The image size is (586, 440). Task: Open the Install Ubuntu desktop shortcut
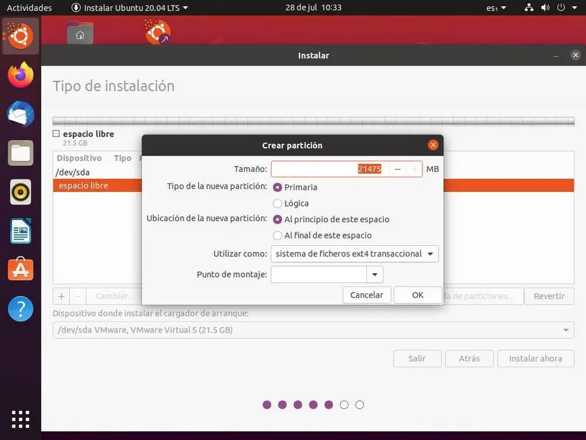pos(158,32)
